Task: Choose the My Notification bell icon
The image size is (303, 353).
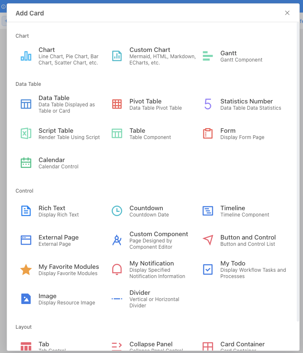Action: click(117, 269)
